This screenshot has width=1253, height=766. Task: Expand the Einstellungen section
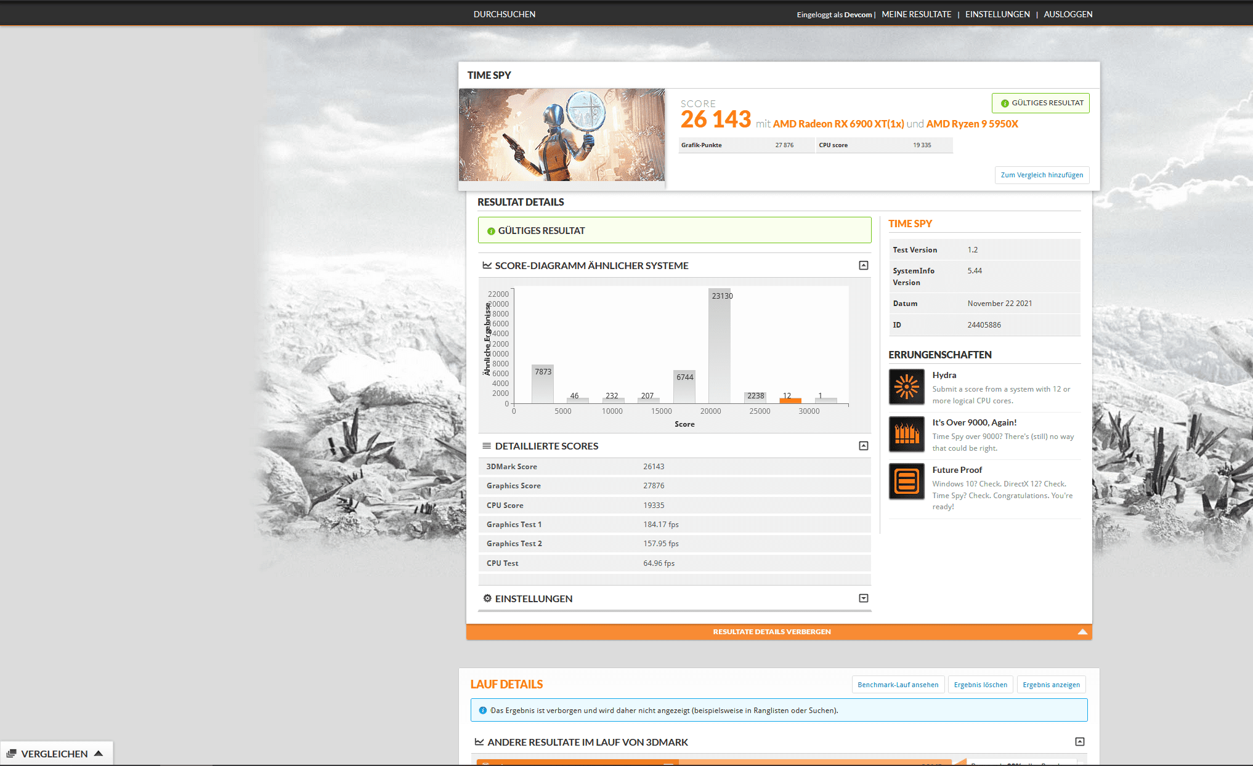click(x=864, y=599)
